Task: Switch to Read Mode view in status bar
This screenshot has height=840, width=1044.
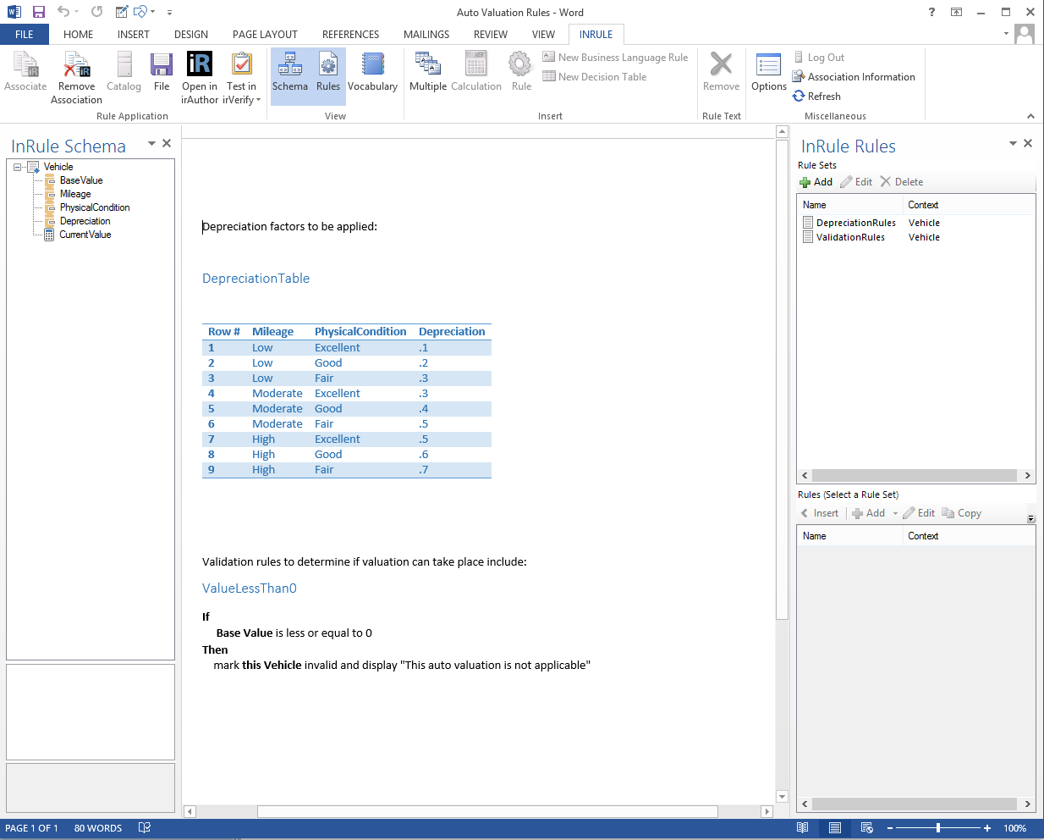Action: [802, 828]
